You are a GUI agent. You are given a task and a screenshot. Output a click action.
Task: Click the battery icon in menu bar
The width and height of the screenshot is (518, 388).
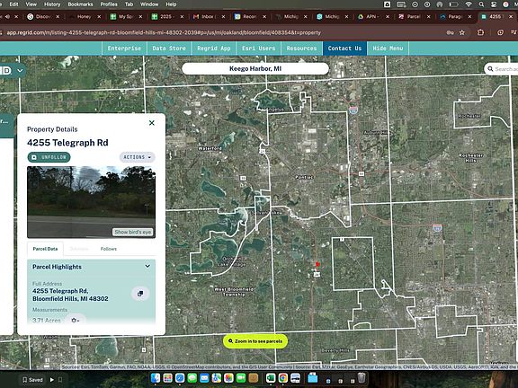pyautogui.click(x=453, y=4)
